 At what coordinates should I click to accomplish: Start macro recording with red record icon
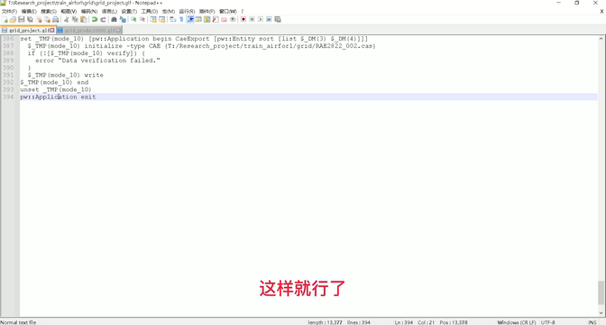(x=243, y=19)
